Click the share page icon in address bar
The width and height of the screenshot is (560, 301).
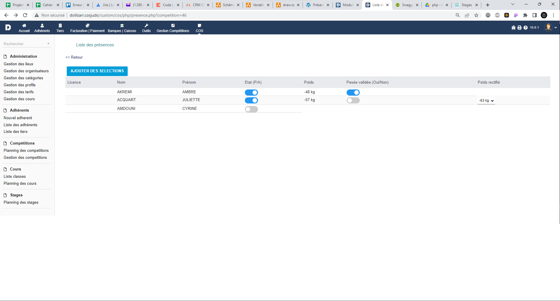(x=467, y=15)
